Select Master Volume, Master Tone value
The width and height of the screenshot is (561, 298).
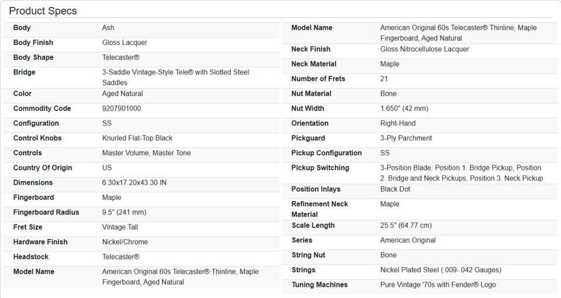click(147, 153)
